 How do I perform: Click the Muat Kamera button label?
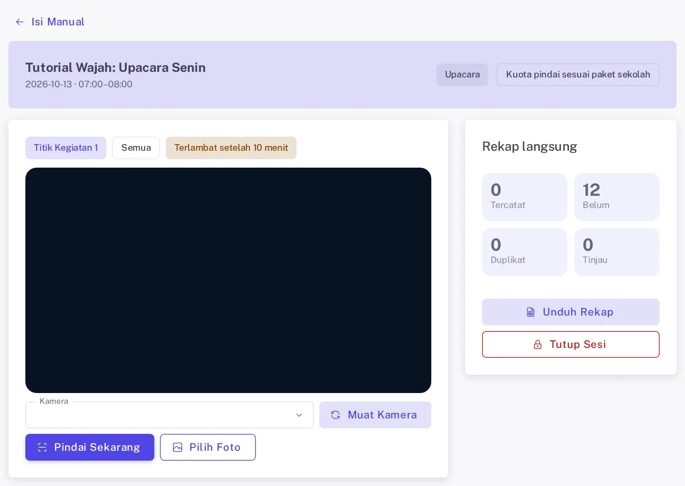click(382, 415)
